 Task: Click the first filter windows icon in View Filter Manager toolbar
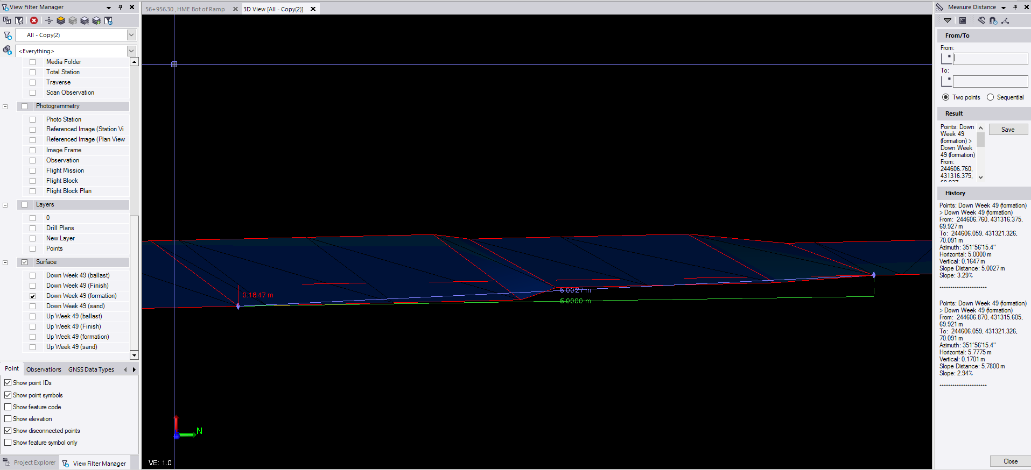pos(7,20)
